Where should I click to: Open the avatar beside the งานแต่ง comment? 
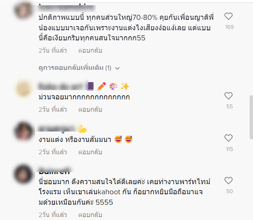click(24, 131)
